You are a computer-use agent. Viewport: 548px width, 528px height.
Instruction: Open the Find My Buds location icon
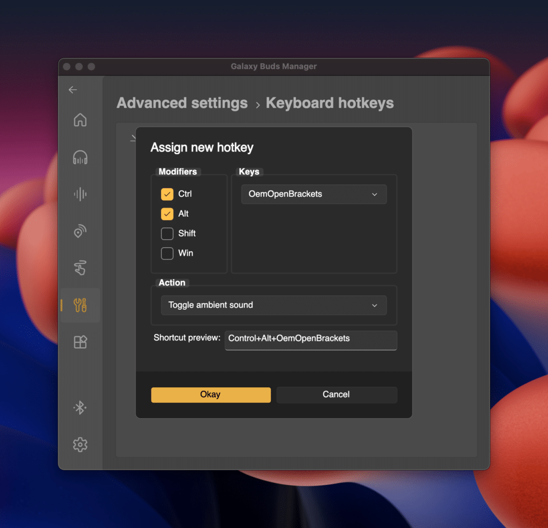point(80,231)
